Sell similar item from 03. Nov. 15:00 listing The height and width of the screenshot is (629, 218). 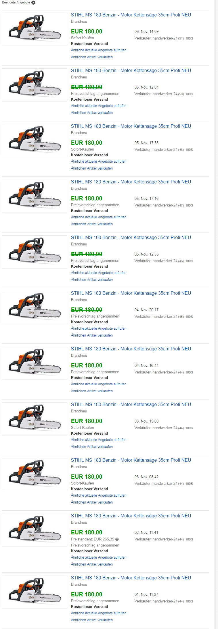[92, 447]
